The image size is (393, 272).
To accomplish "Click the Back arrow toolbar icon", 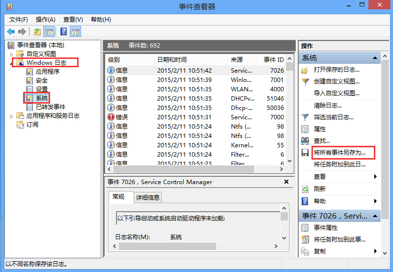I will (11, 32).
